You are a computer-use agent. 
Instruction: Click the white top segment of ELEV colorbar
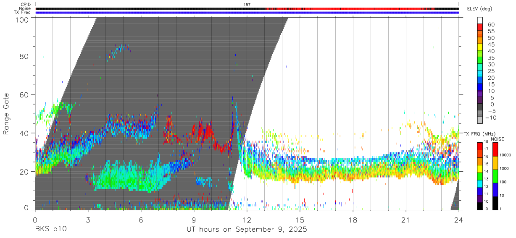(x=480, y=20)
